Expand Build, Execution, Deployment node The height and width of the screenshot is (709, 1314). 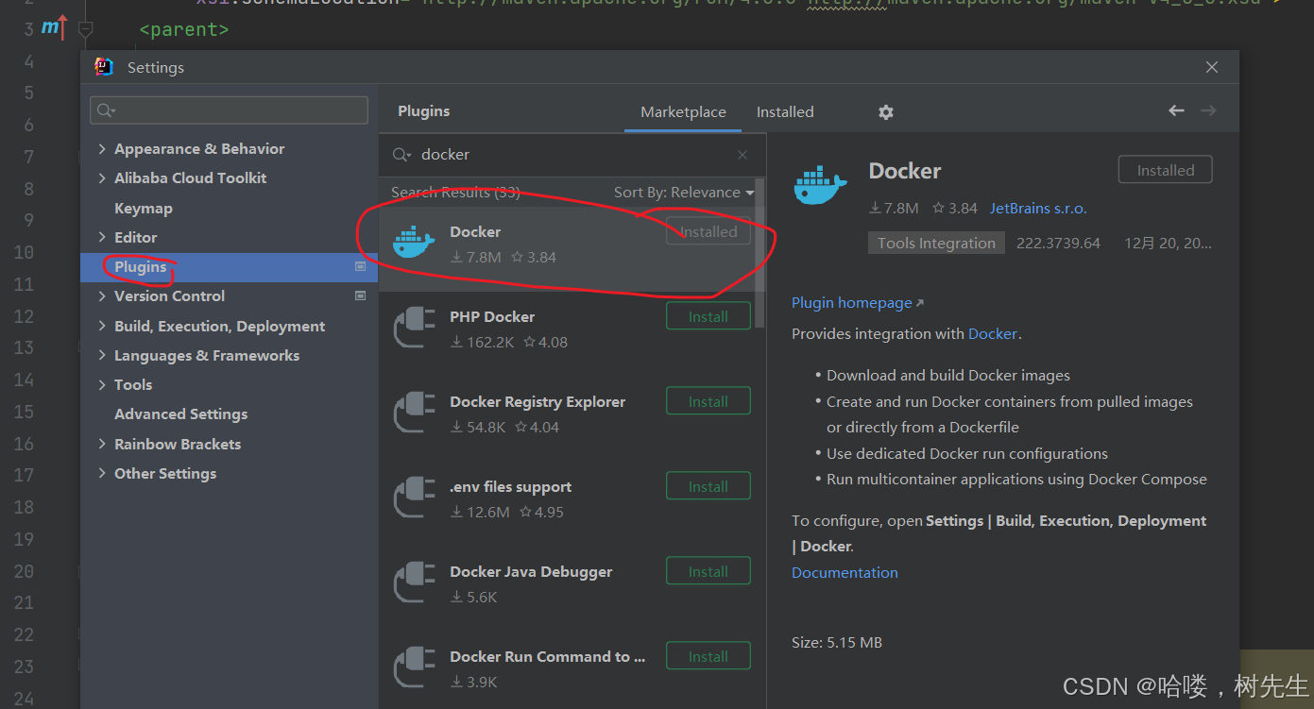point(102,327)
